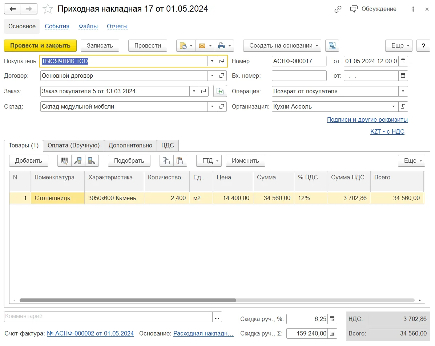The width and height of the screenshot is (435, 346).
Task: Open the help question mark button
Action: 423,46
